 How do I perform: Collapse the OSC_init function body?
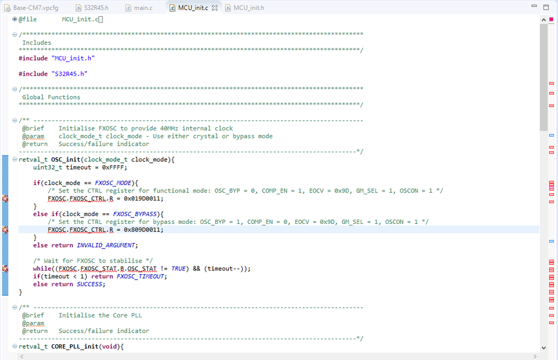(15, 160)
